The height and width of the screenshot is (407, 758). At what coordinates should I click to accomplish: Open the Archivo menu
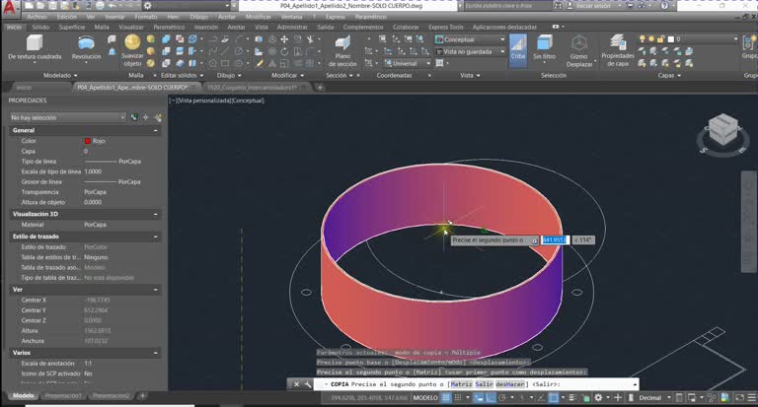pyautogui.click(x=38, y=17)
